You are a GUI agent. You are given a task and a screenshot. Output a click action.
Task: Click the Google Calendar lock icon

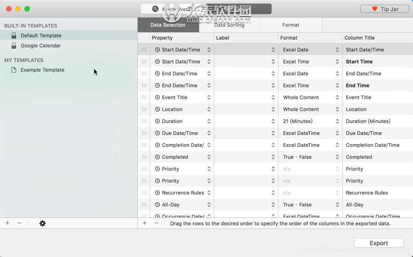[14, 45]
